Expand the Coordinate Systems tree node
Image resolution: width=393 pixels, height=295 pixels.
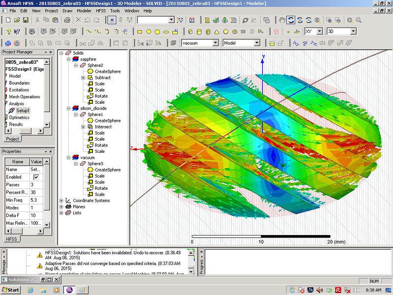click(61, 201)
